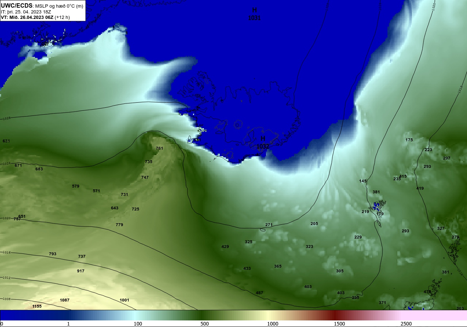Click the value 671 on the map
Image resolution: width=467 pixels, height=327 pixels.
[18, 165]
